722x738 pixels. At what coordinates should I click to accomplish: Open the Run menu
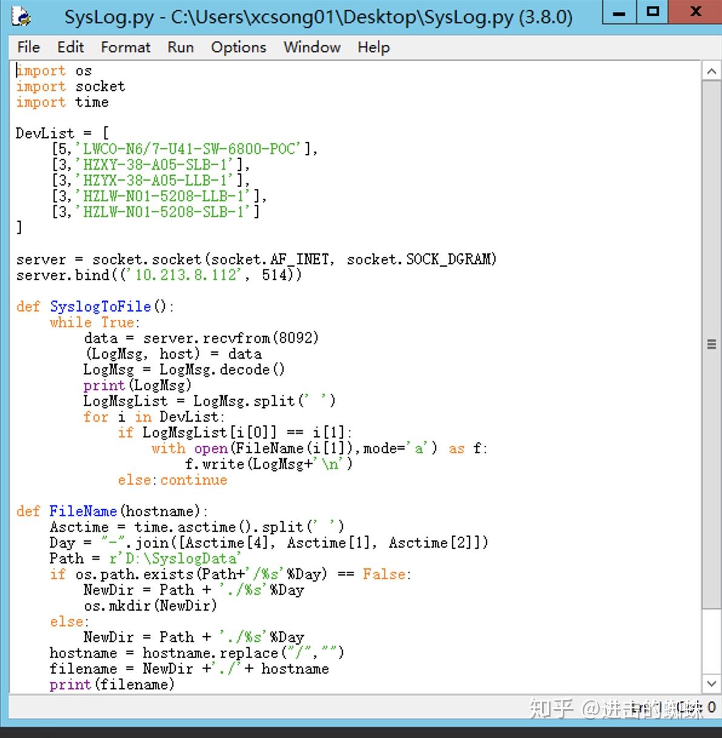coord(180,47)
